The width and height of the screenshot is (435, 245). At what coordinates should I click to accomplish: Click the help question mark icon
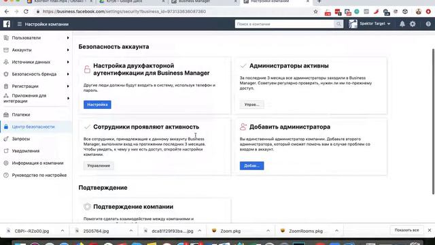tap(428, 24)
